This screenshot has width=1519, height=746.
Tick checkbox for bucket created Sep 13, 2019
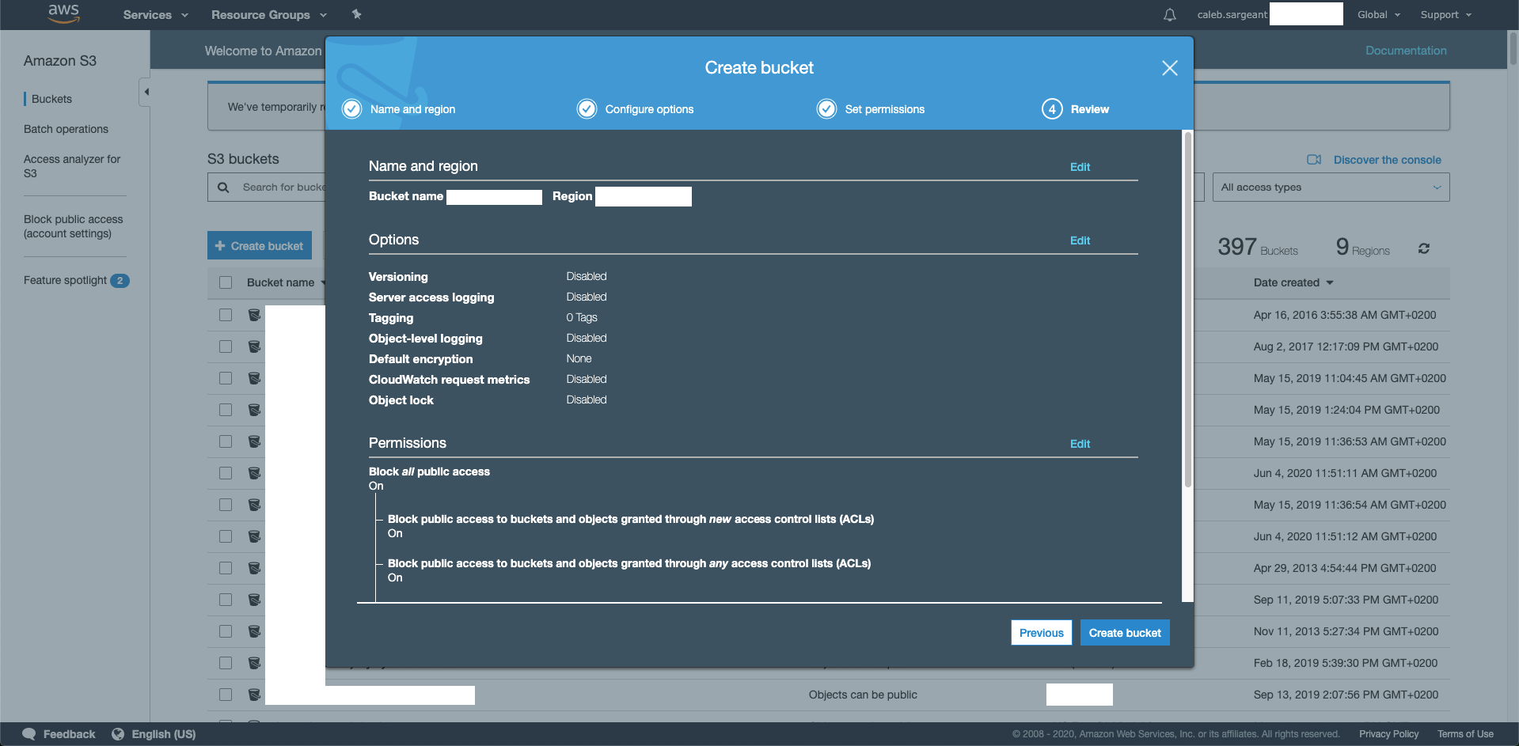(x=226, y=695)
